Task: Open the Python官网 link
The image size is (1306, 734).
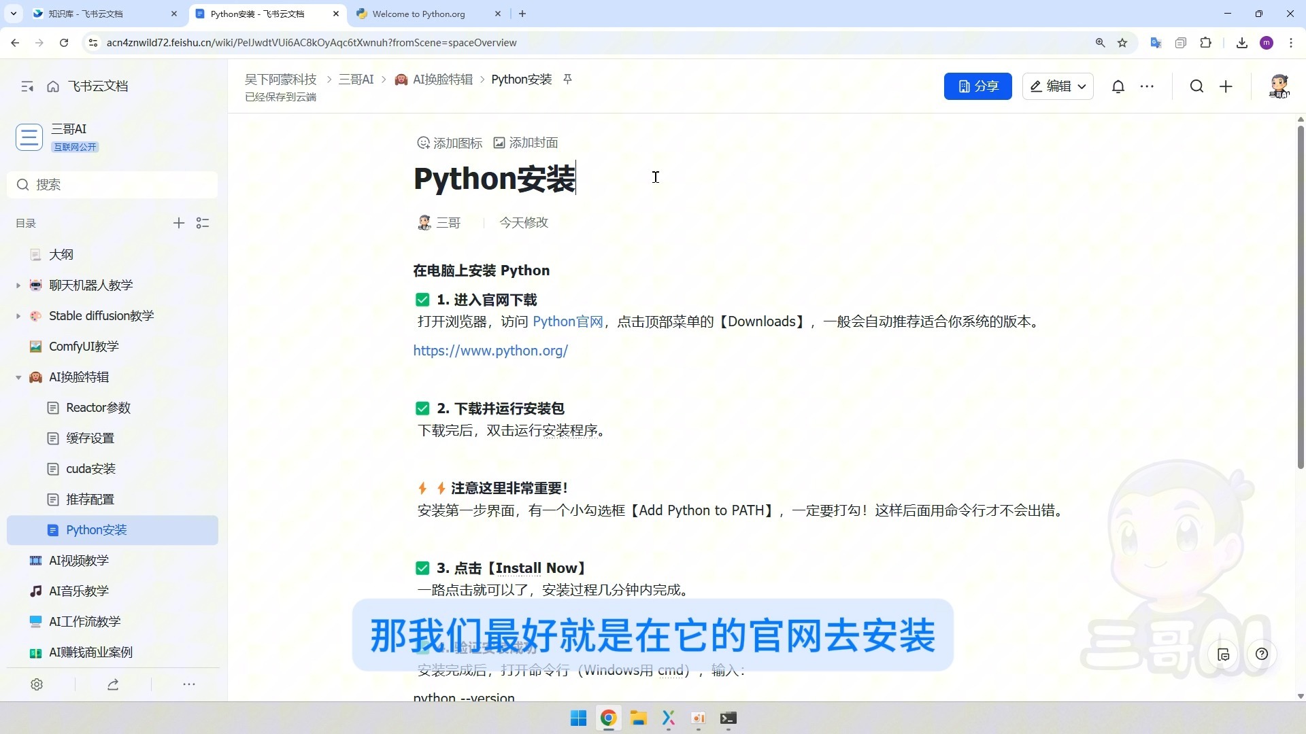Action: 568,321
